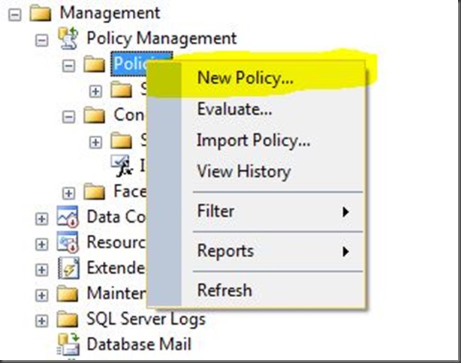Click the Resource Governor icon
Viewport: 461px width, 363px height.
[x=69, y=243]
